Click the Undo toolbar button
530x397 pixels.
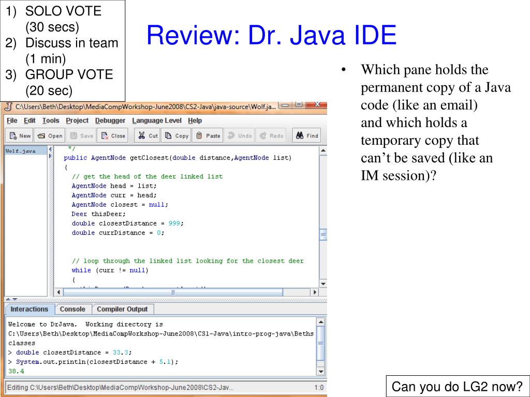point(239,136)
